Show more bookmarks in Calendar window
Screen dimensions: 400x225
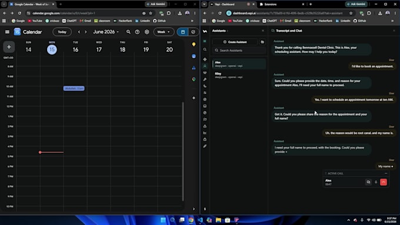pyautogui.click(x=192, y=21)
